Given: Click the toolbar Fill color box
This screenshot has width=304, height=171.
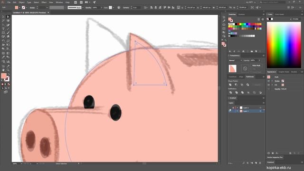Looking at the screenshot, I should point(4,76).
